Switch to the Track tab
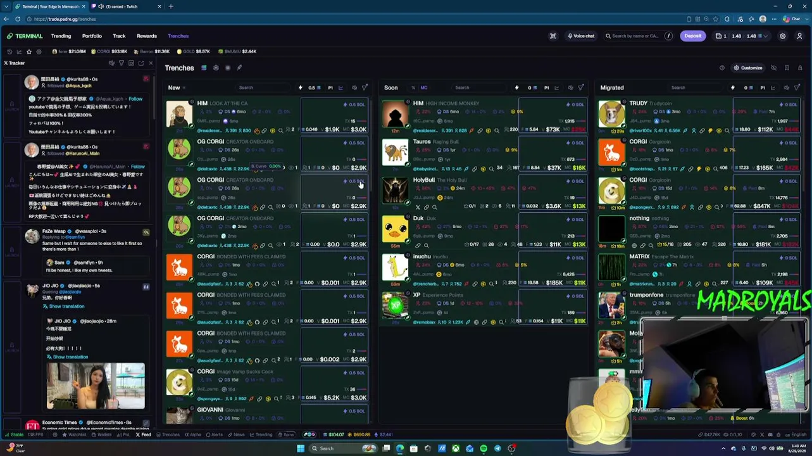Image resolution: width=812 pixels, height=456 pixels. coord(119,36)
